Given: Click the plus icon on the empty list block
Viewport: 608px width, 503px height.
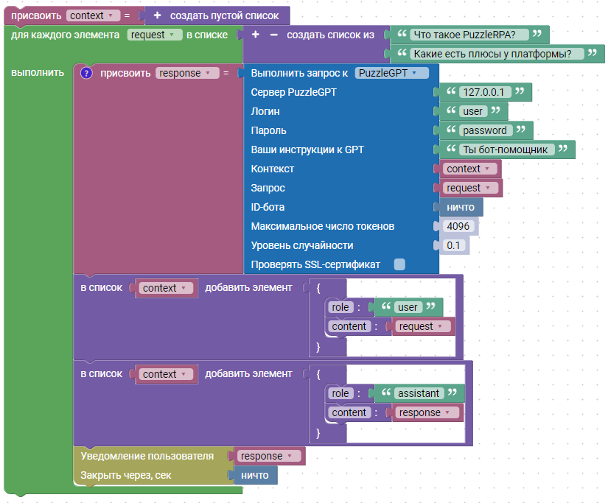Looking at the screenshot, I should (x=157, y=15).
